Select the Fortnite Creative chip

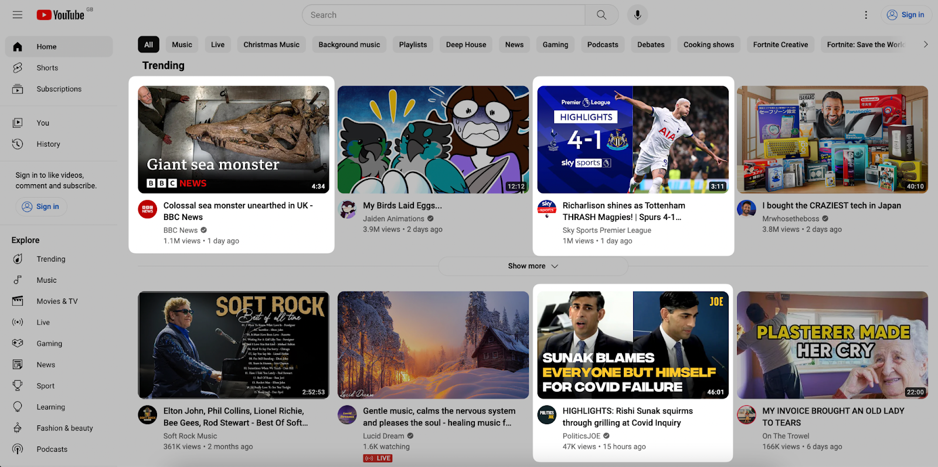click(780, 45)
